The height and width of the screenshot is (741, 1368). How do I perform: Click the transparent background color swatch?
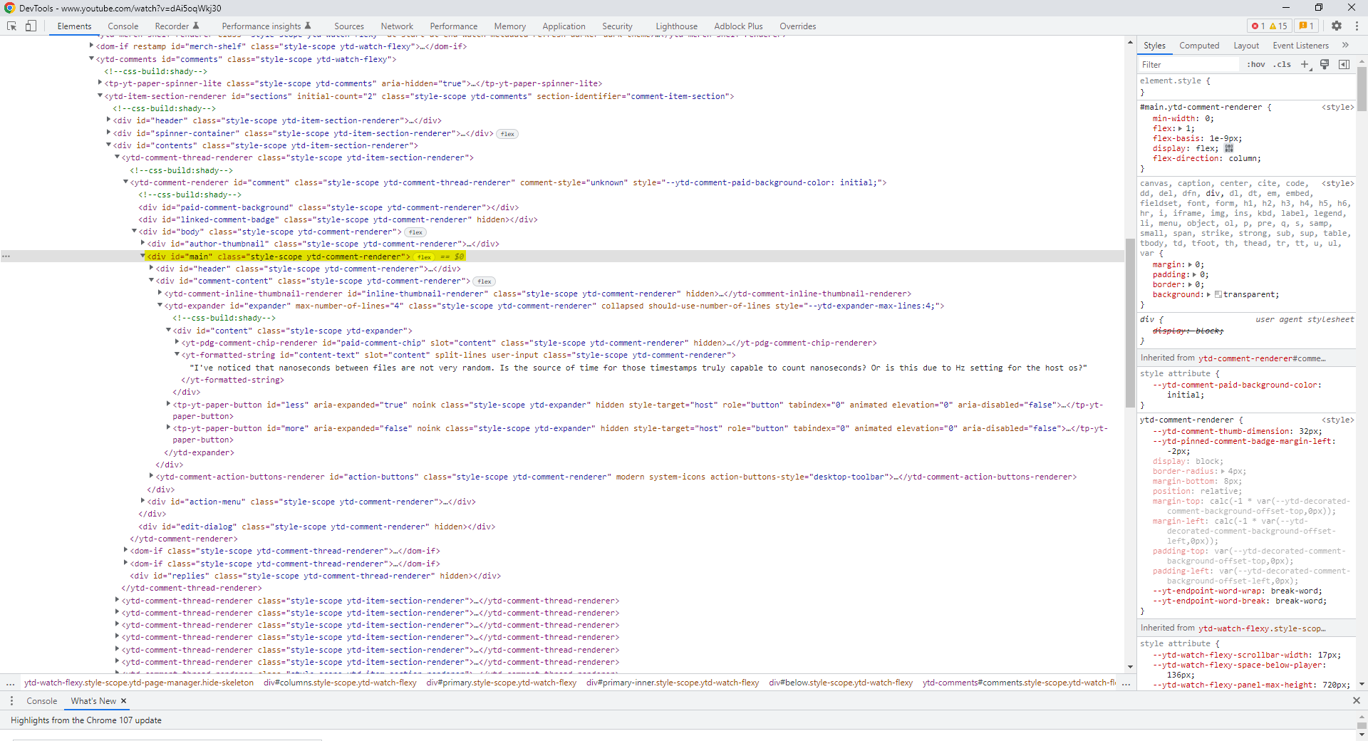pyautogui.click(x=1218, y=294)
